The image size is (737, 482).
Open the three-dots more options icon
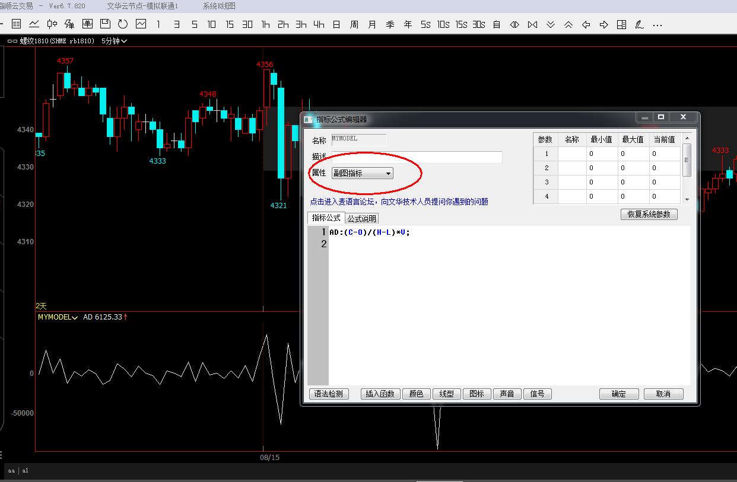(x=657, y=25)
